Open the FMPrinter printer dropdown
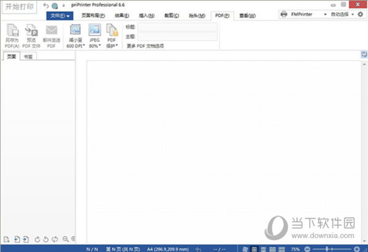Screen dimensions: 368x252 (x=325, y=14)
